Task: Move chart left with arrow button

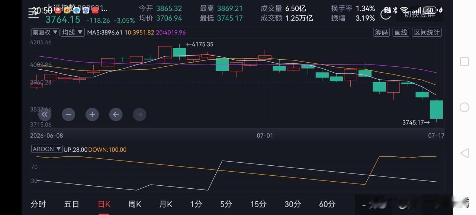Action: [116, 115]
